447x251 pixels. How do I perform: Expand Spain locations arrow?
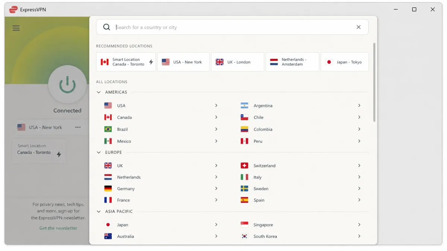tap(359, 200)
